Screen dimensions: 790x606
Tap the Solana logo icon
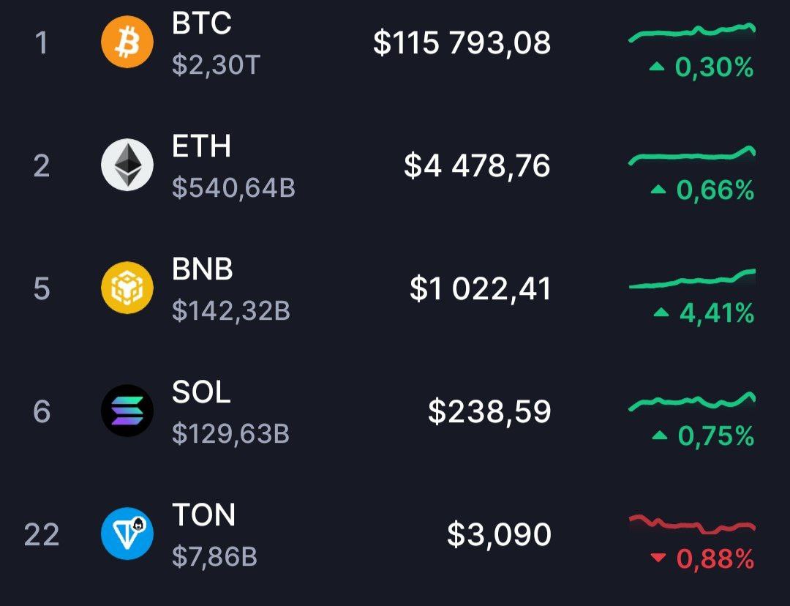click(127, 411)
